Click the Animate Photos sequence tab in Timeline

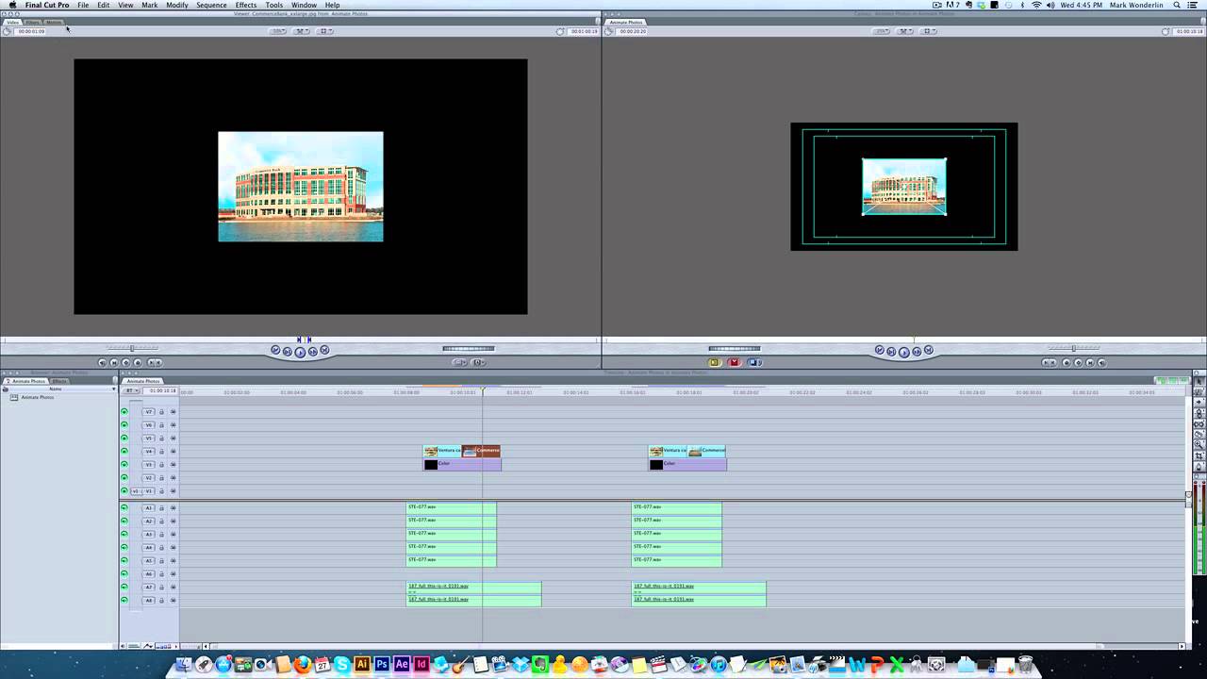pyautogui.click(x=143, y=381)
